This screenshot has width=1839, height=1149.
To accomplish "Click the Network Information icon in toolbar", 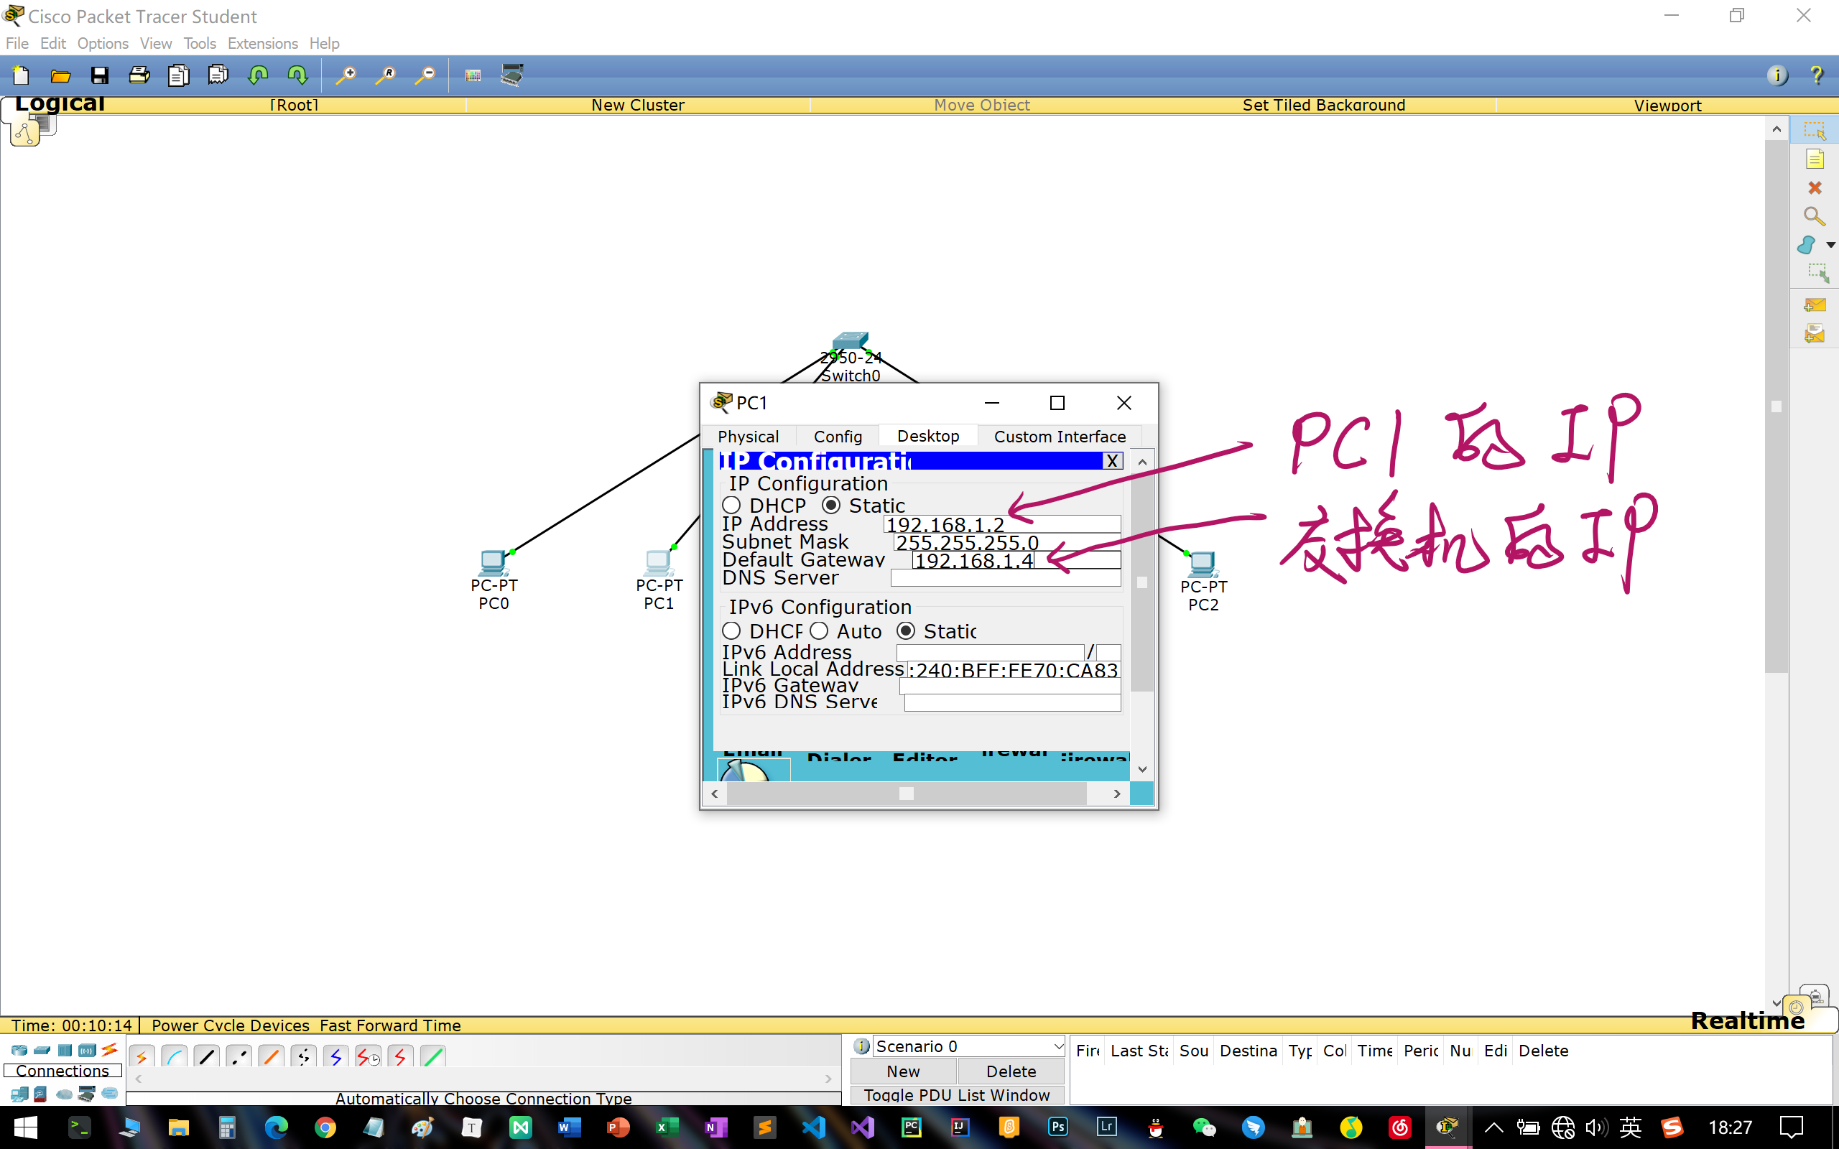I will click(1777, 75).
